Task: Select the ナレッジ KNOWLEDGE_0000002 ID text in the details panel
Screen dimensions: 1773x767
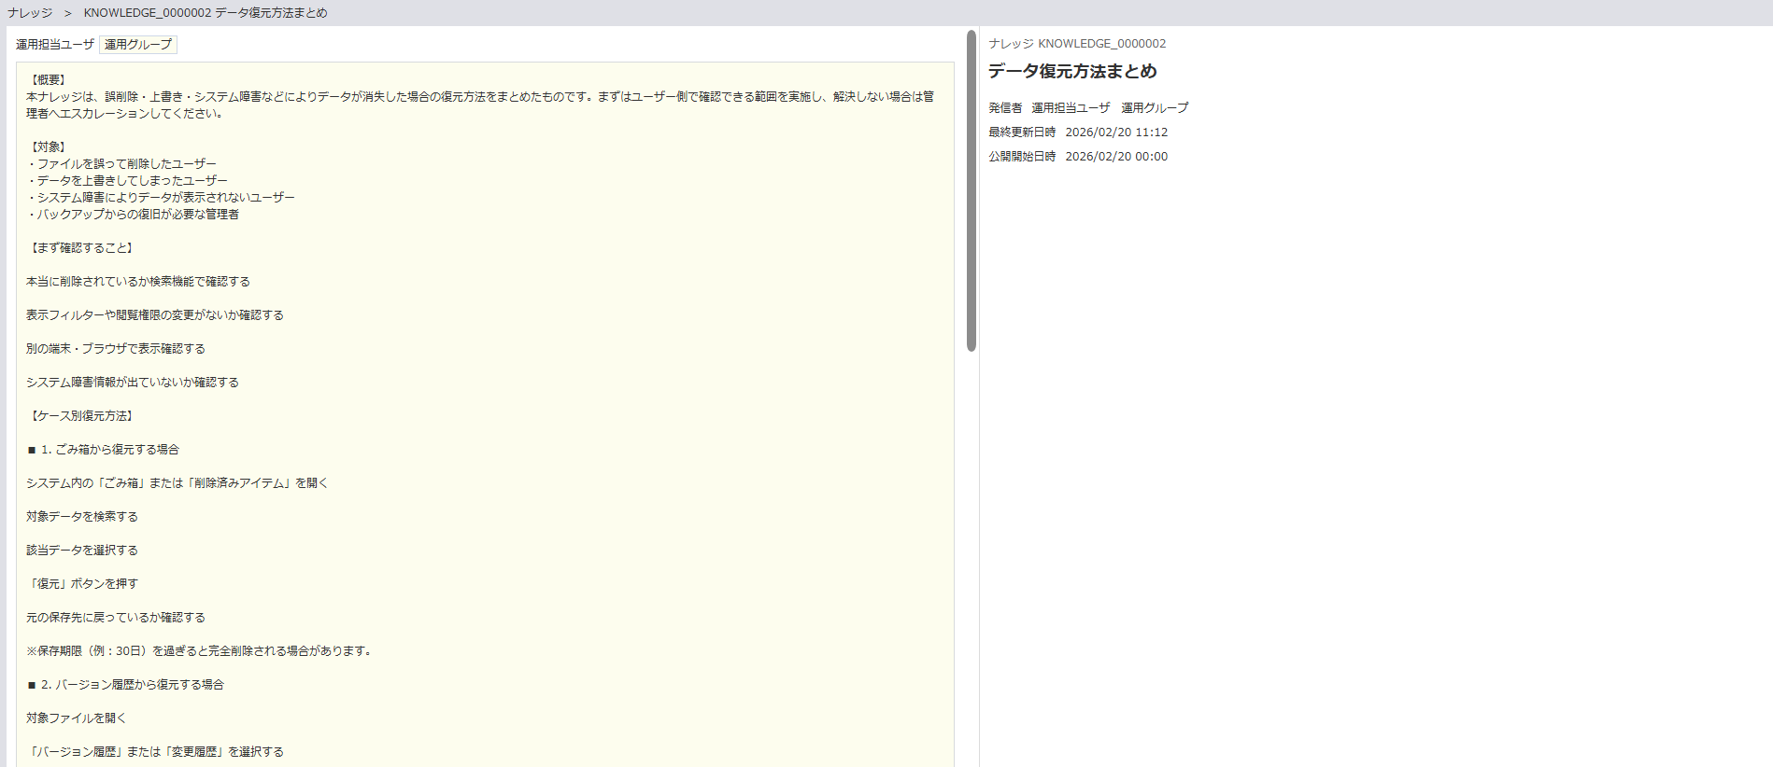Action: click(x=1077, y=44)
